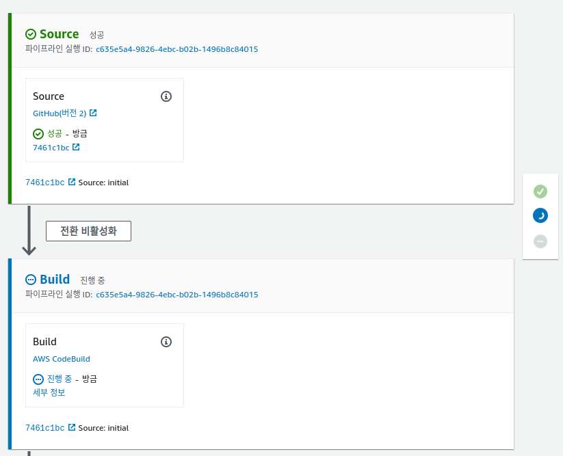Click the external link icon at the Build stage footer commit
Image resolution: width=563 pixels, height=456 pixels.
[72, 427]
